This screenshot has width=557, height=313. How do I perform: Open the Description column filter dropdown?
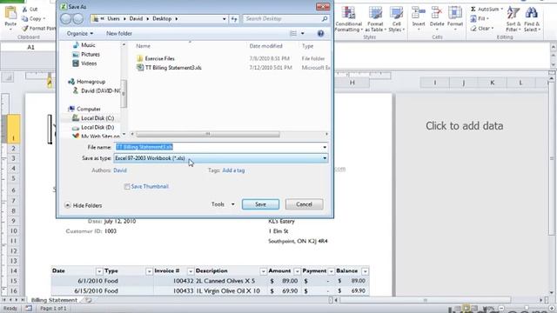click(x=263, y=271)
